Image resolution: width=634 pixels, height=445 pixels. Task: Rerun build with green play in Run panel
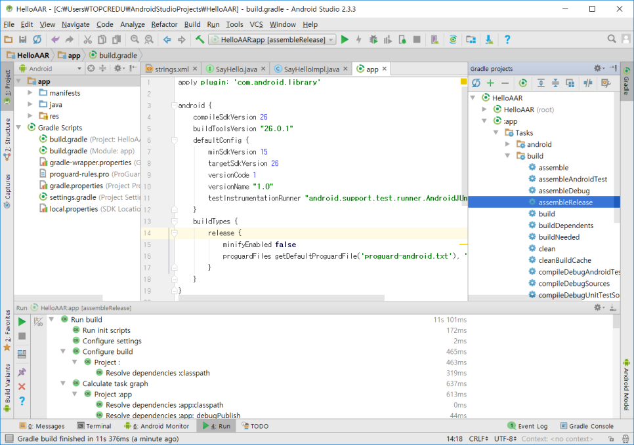pyautogui.click(x=22, y=321)
